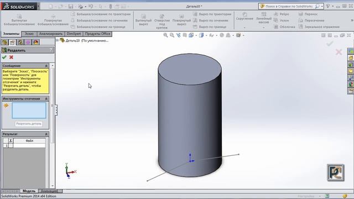The height and width of the screenshot is (199, 354).
Task: Click the Edit Appearance sphere icon
Action: click(x=222, y=35)
